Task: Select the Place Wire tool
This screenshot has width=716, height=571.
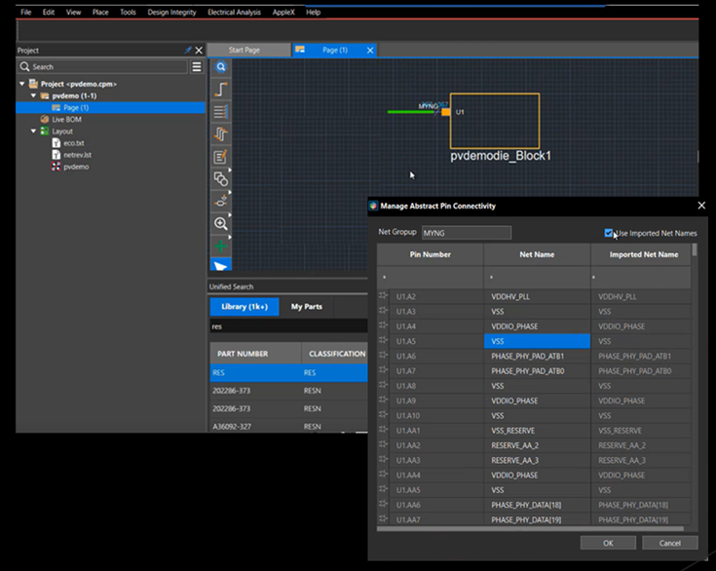Action: (x=221, y=90)
